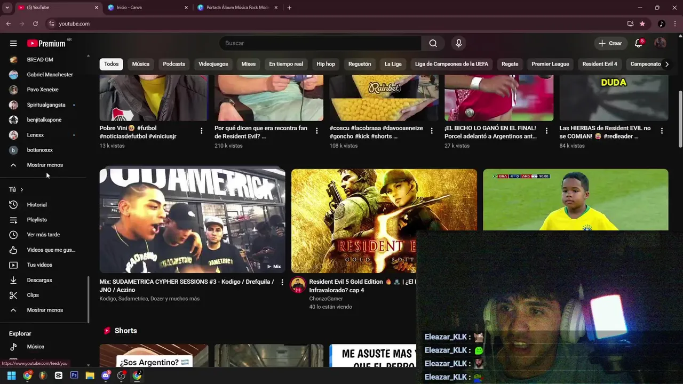This screenshot has width=683, height=384.
Task: Select the Premier League filter chip
Action: [x=550, y=64]
